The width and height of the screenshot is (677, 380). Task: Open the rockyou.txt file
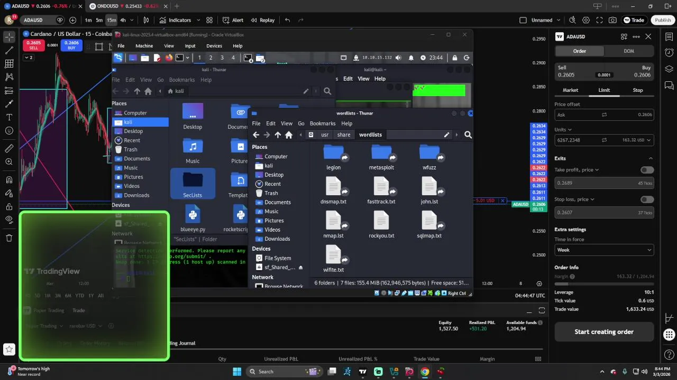point(381,225)
